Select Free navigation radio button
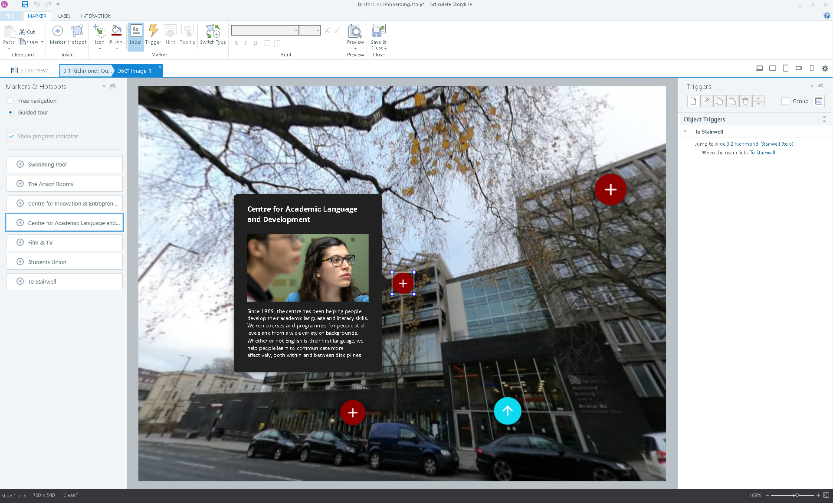This screenshot has height=503, width=833. (11, 101)
